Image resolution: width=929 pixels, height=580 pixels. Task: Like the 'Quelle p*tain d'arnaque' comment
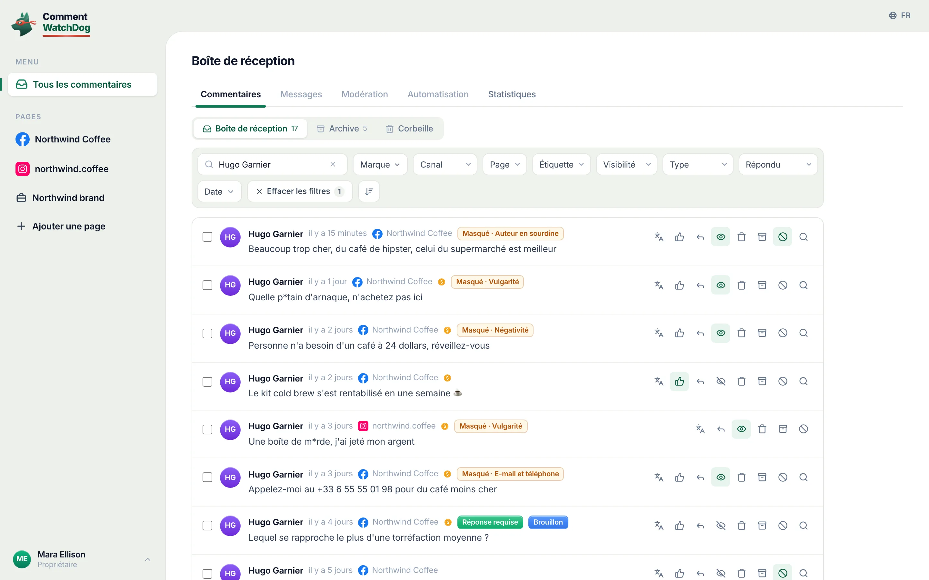click(679, 285)
